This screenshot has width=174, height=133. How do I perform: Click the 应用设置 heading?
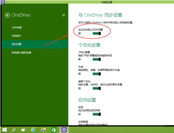[x=87, y=100]
